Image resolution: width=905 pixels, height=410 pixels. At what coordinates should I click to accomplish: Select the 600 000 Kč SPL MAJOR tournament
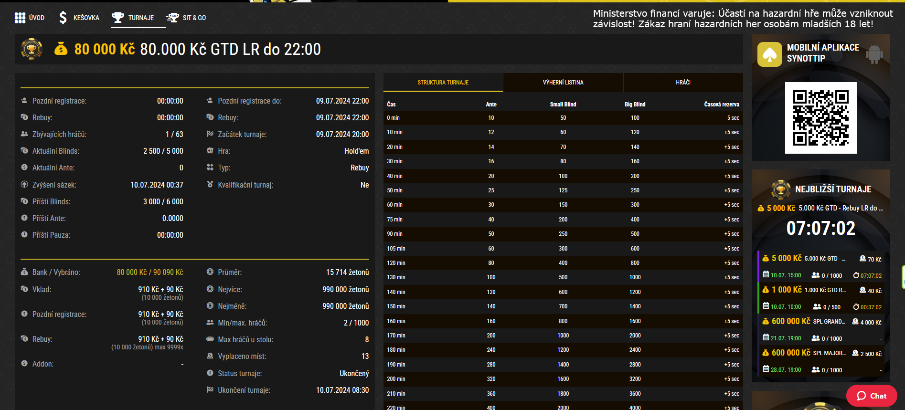point(820,361)
